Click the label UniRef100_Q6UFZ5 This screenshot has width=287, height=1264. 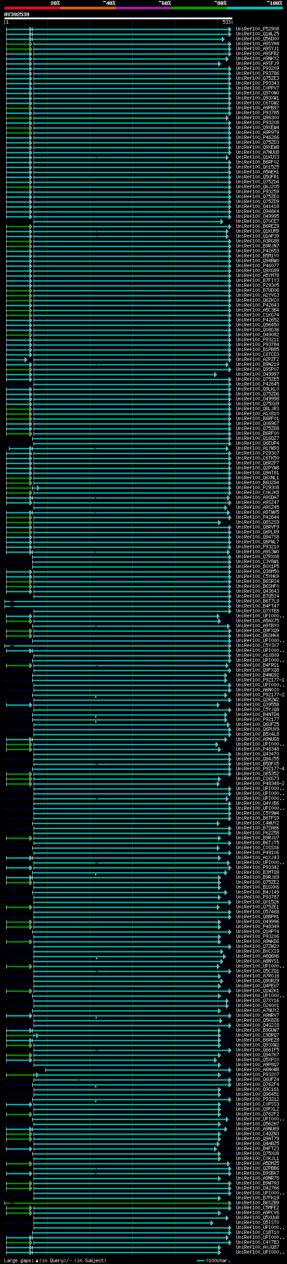point(257,724)
